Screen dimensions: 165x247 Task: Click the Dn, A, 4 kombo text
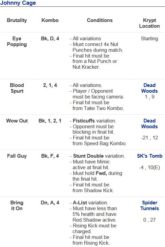point(50,203)
